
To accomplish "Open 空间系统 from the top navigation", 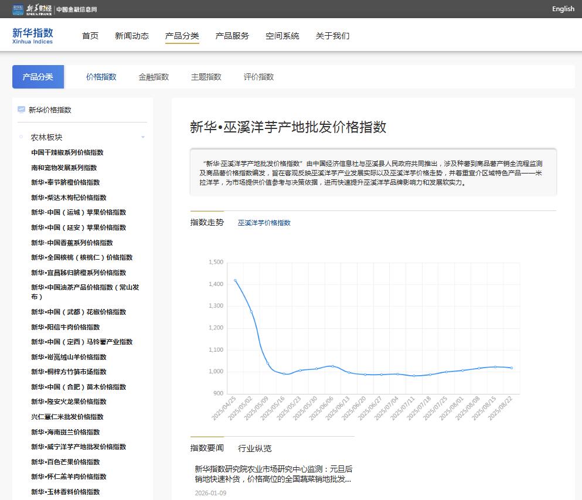I will pos(282,36).
